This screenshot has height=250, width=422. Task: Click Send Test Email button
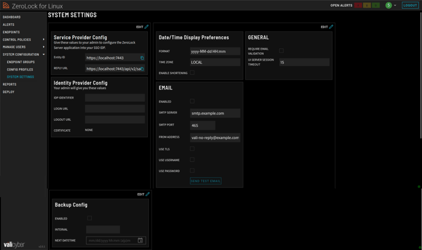point(205,181)
